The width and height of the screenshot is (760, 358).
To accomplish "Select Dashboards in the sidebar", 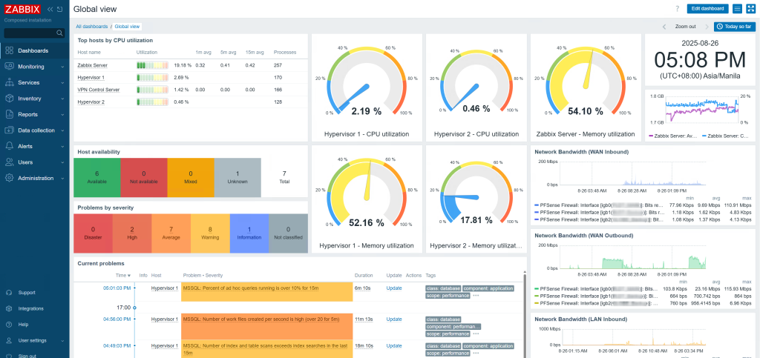I will point(34,51).
